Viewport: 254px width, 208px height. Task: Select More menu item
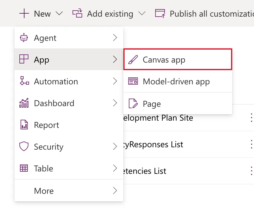pos(69,190)
